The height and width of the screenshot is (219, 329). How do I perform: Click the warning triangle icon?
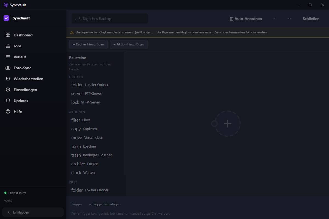tap(72, 32)
